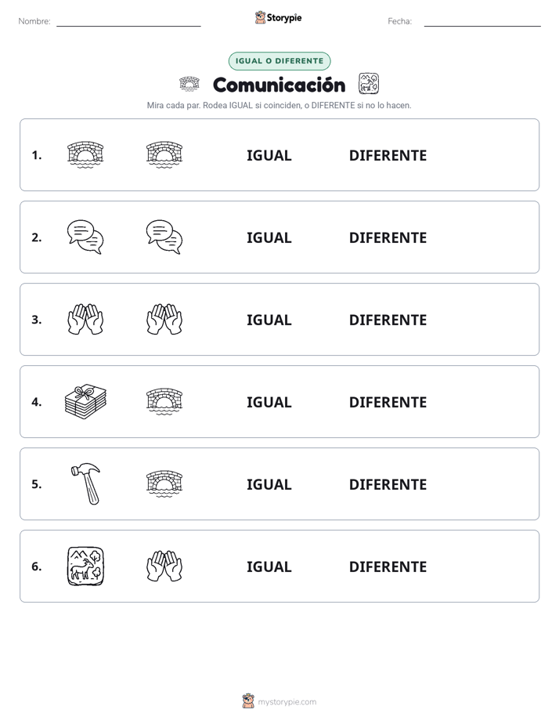Click the goat tile icon beside Comunicación title
The image size is (559, 724).
pyautogui.click(x=369, y=84)
